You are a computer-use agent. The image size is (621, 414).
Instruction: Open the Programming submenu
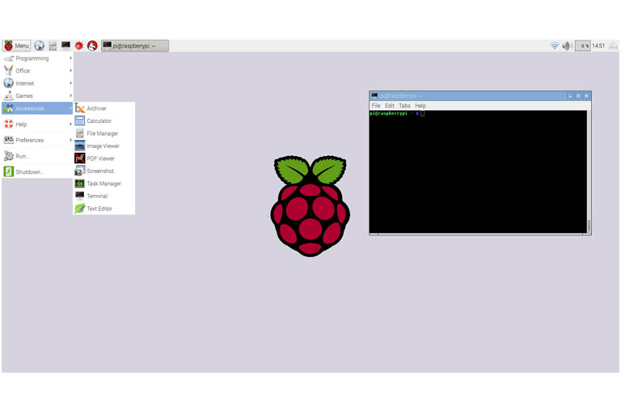(x=37, y=58)
